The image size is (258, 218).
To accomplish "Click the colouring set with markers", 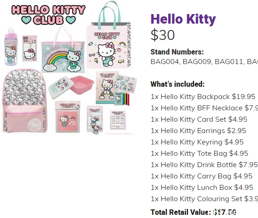I will coord(116,89).
